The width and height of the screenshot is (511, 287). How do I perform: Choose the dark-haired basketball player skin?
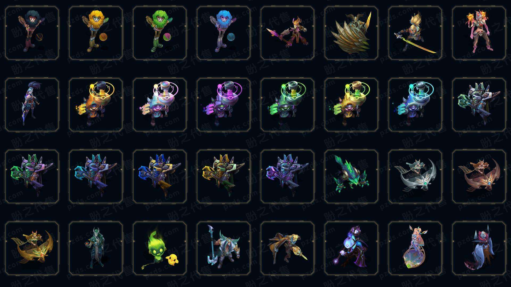pos(32,33)
